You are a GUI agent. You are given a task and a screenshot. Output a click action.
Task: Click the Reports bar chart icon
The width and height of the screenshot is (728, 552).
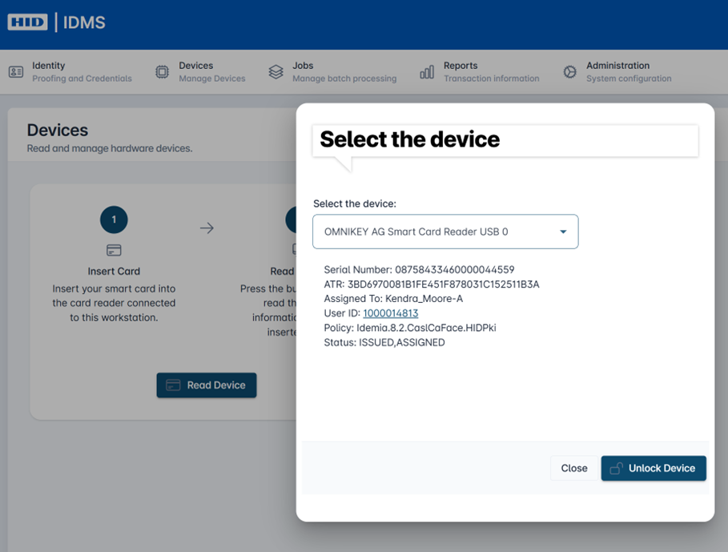427,72
